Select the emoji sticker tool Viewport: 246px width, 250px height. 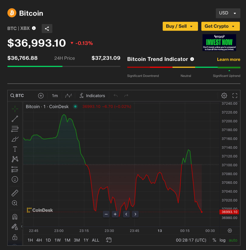point(15,179)
